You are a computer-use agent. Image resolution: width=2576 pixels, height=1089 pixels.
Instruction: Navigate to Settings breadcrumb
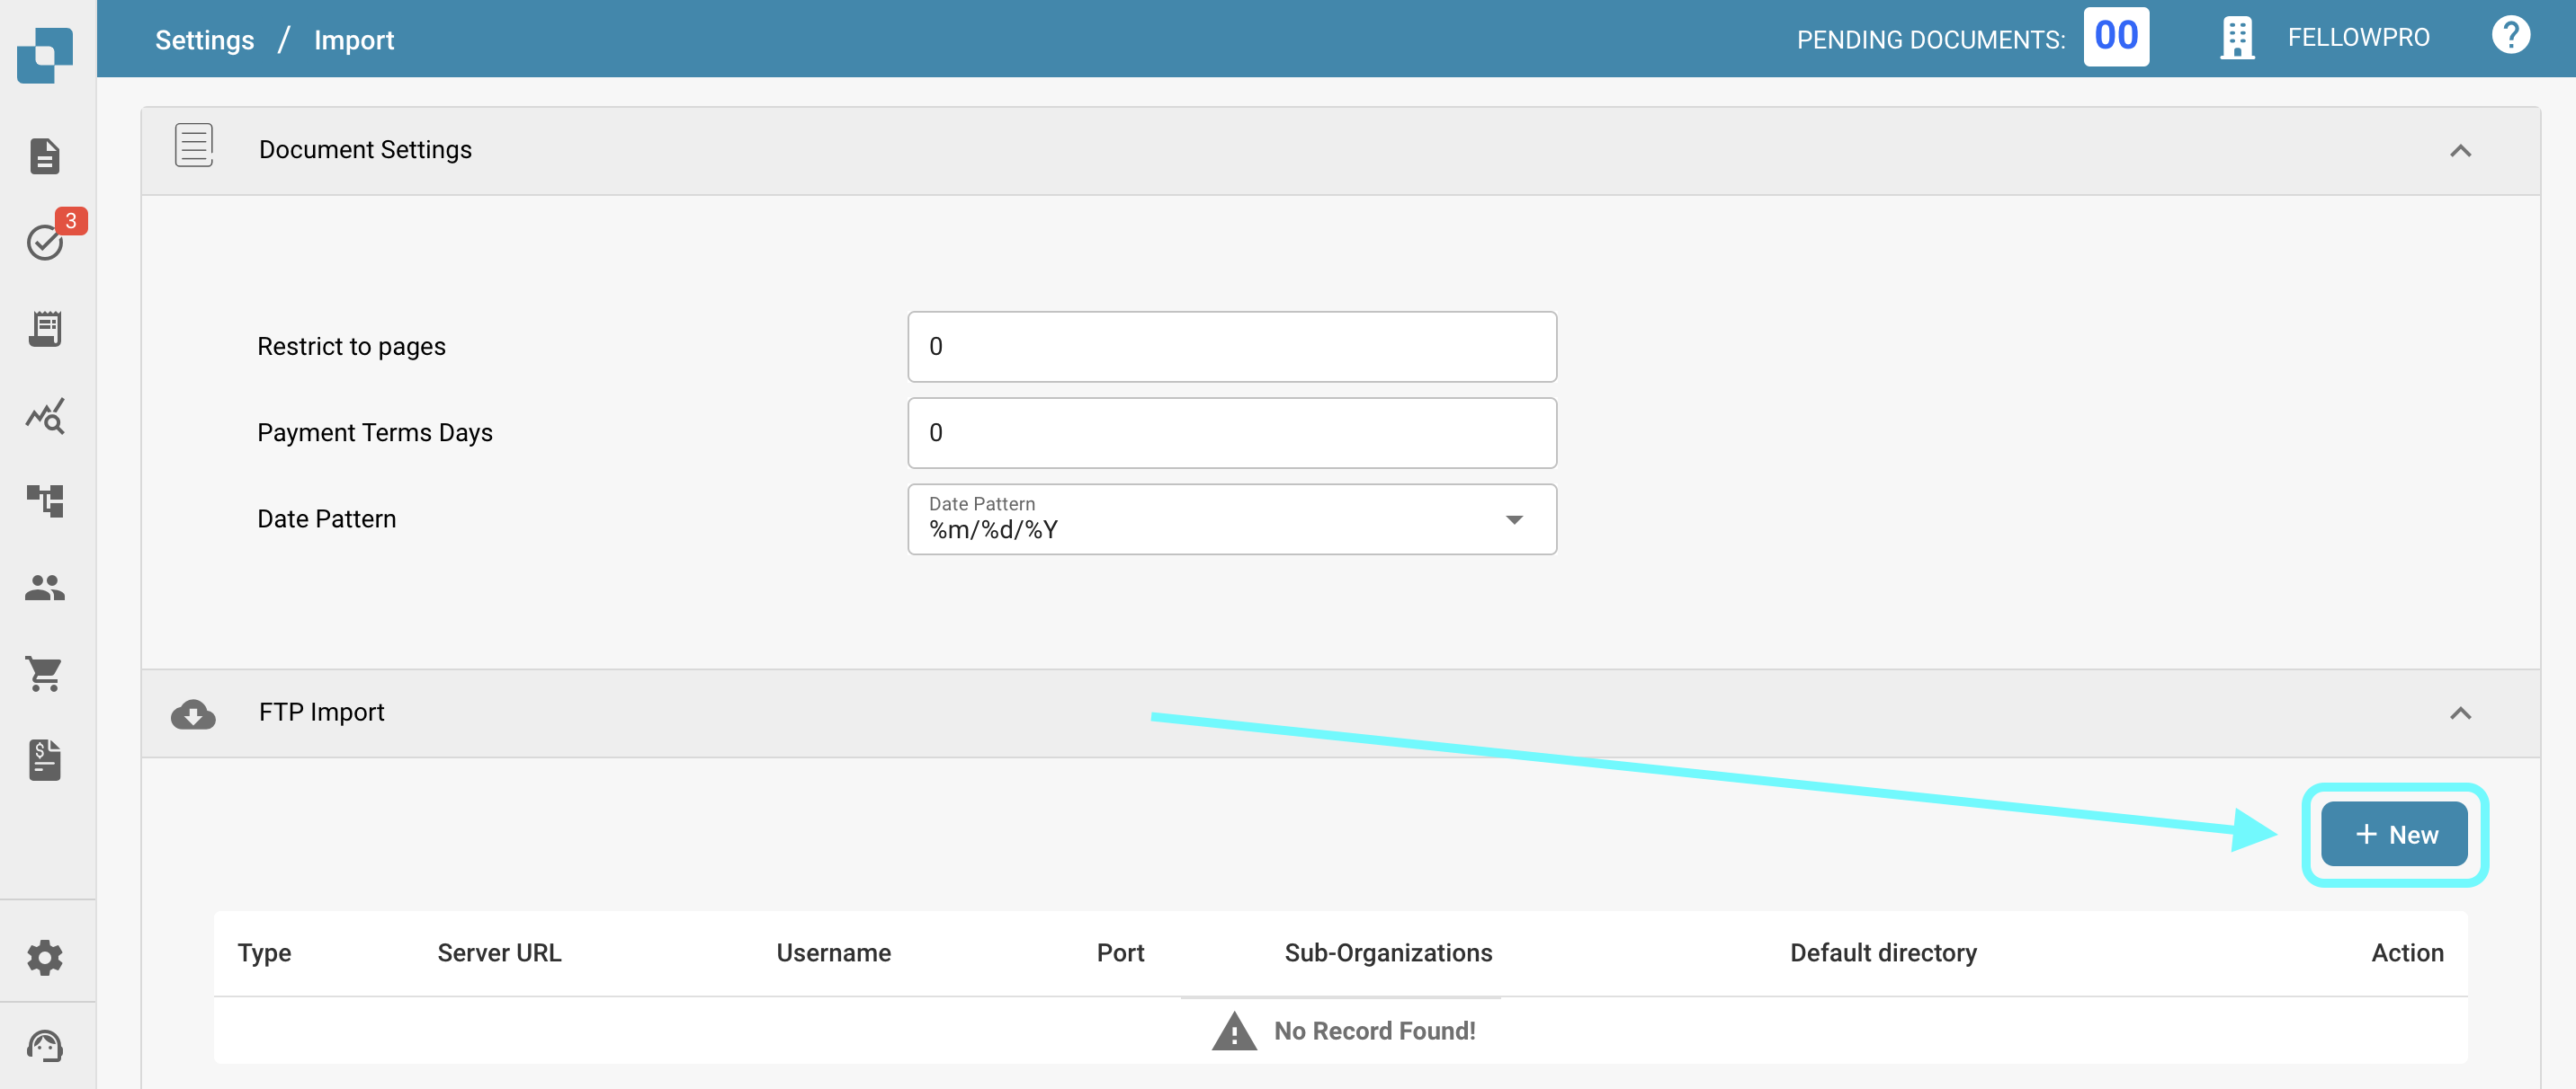[x=204, y=39]
